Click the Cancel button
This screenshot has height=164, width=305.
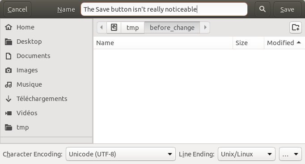click(x=17, y=9)
